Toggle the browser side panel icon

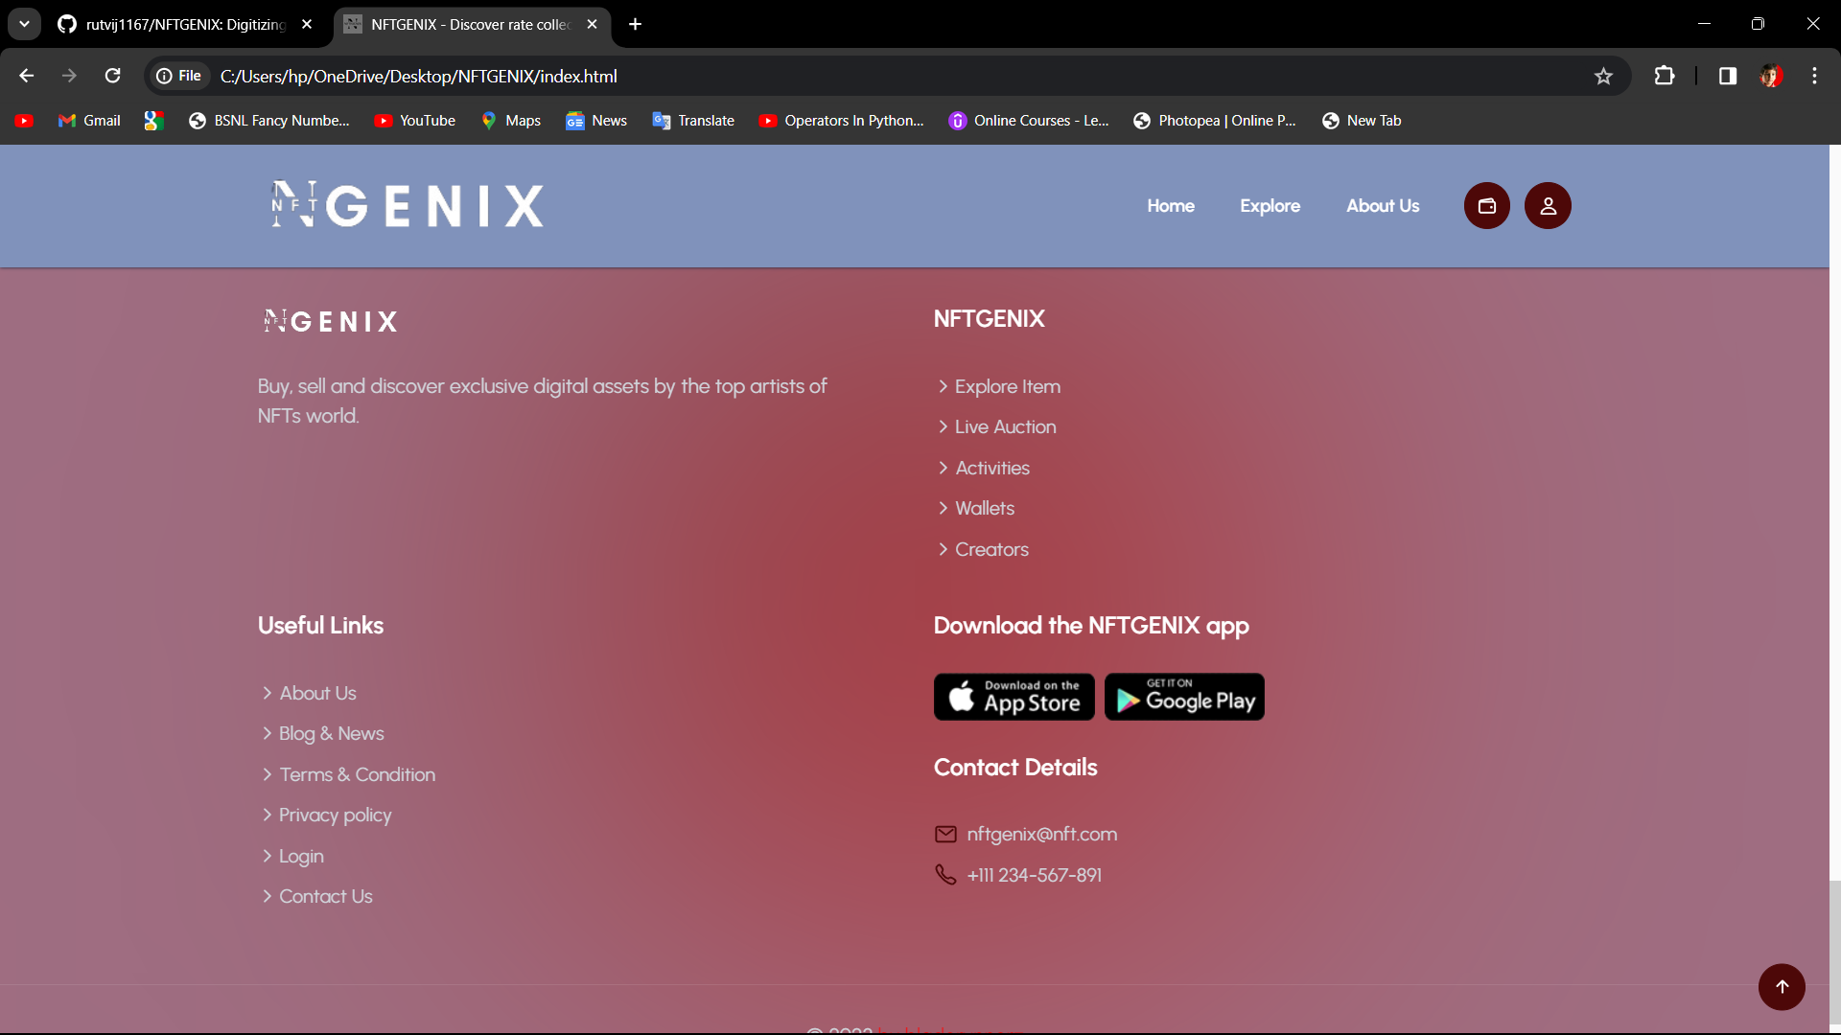pyautogui.click(x=1727, y=76)
